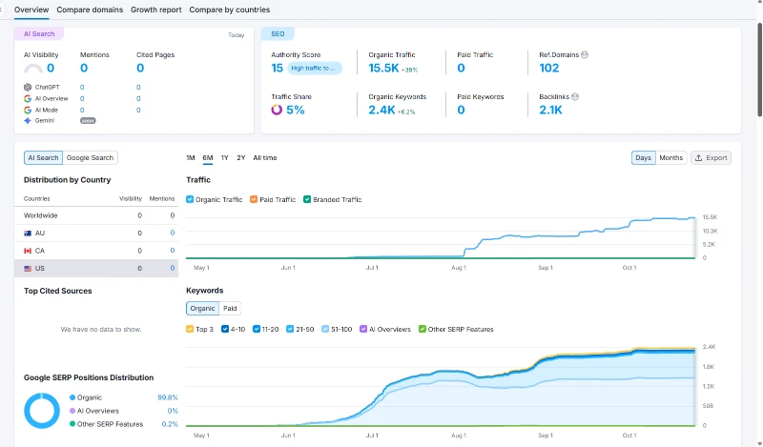This screenshot has height=447, width=763.
Task: Open the Growth report tab
Action: 155,10
